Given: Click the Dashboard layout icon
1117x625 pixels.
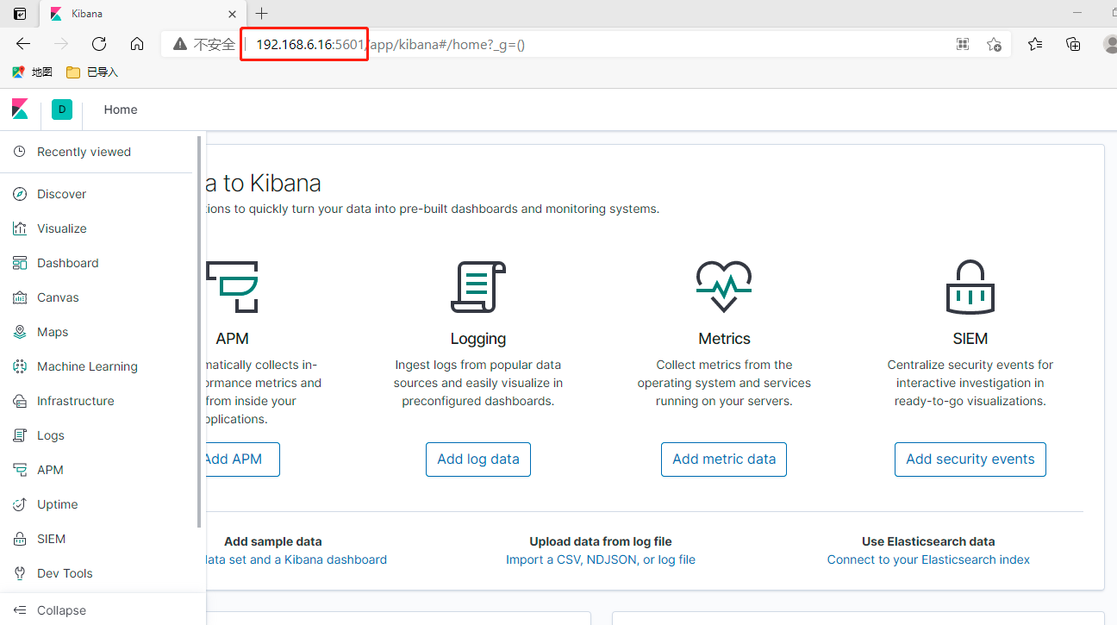Looking at the screenshot, I should (20, 263).
